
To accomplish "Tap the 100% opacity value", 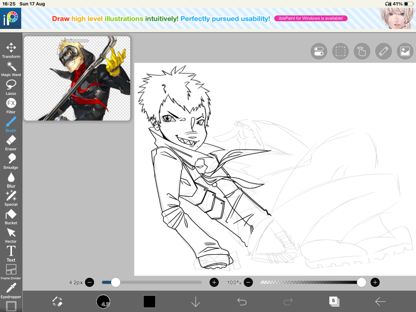I will click(234, 282).
